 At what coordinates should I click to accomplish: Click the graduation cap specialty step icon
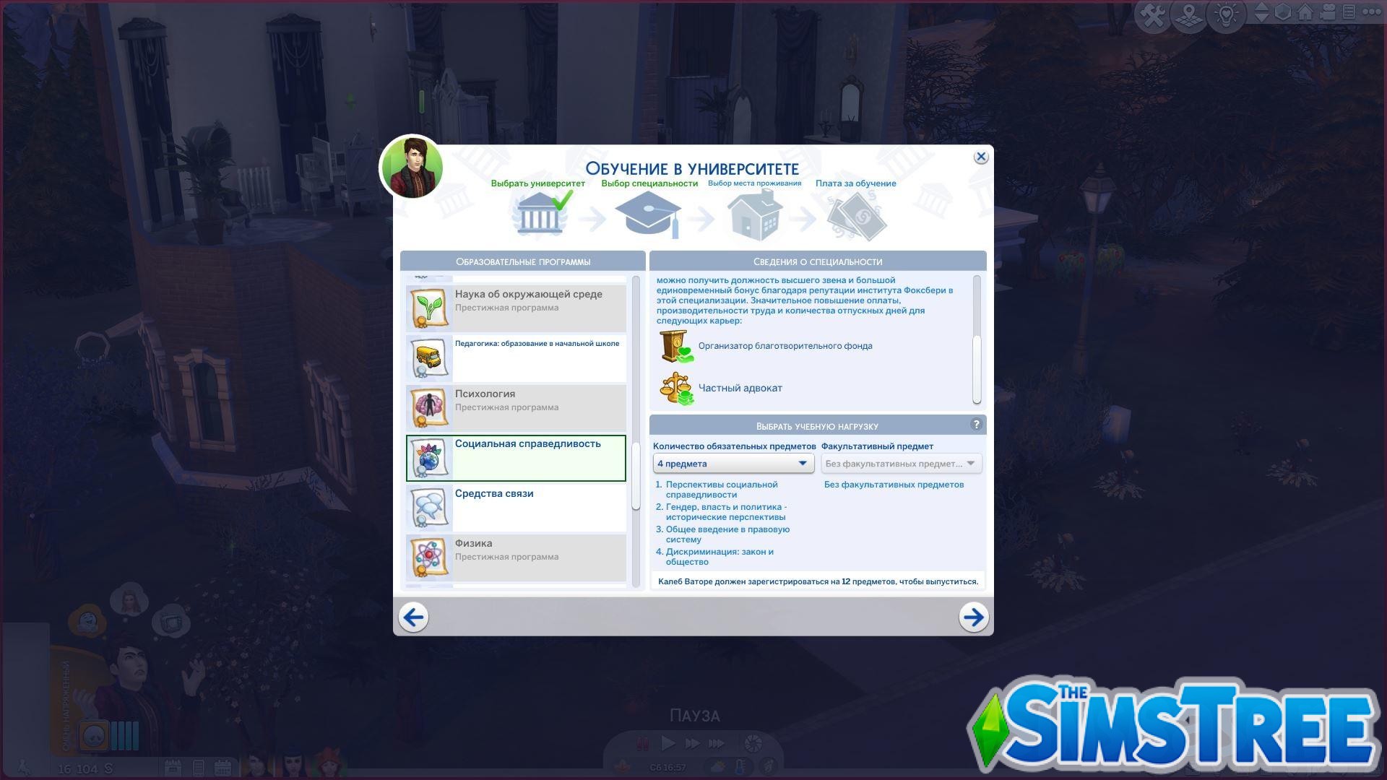coord(648,214)
